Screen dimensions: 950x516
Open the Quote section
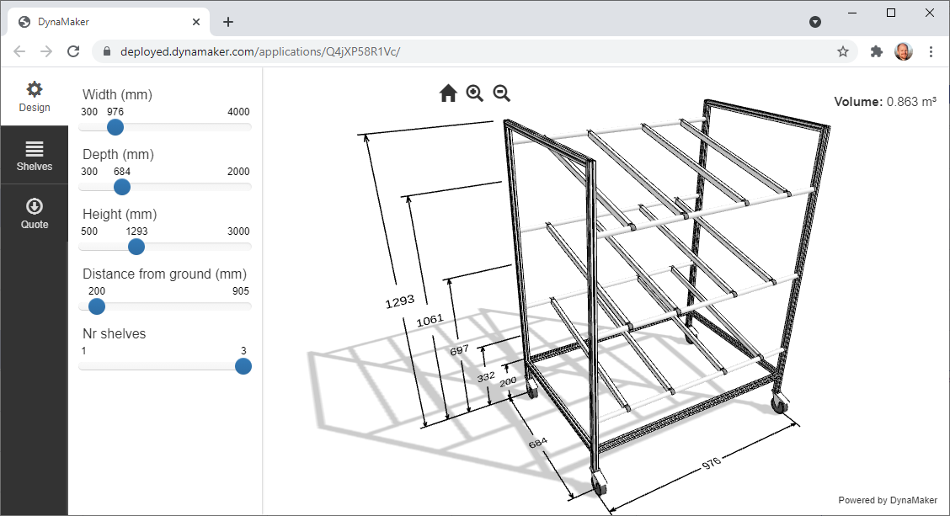pos(34,213)
